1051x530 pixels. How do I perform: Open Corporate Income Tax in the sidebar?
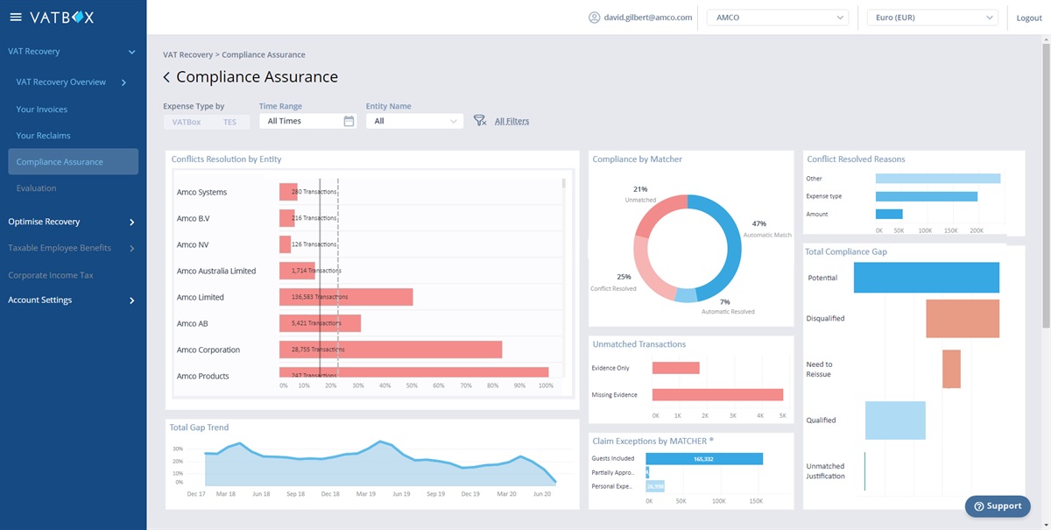(51, 275)
